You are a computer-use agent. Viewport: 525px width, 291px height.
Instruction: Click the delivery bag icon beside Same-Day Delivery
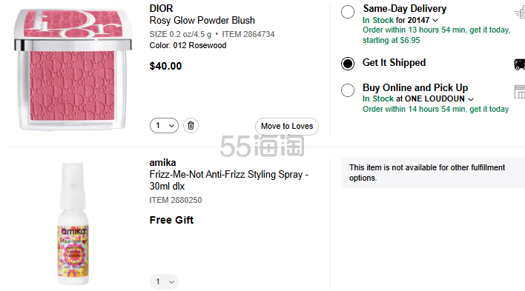[x=520, y=13]
